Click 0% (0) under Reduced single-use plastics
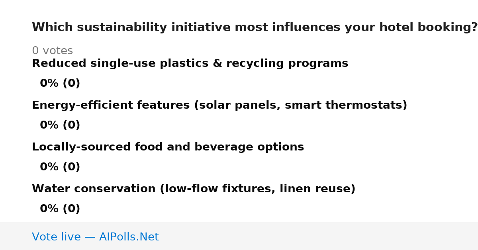478x250 pixels. pyautogui.click(x=60, y=84)
